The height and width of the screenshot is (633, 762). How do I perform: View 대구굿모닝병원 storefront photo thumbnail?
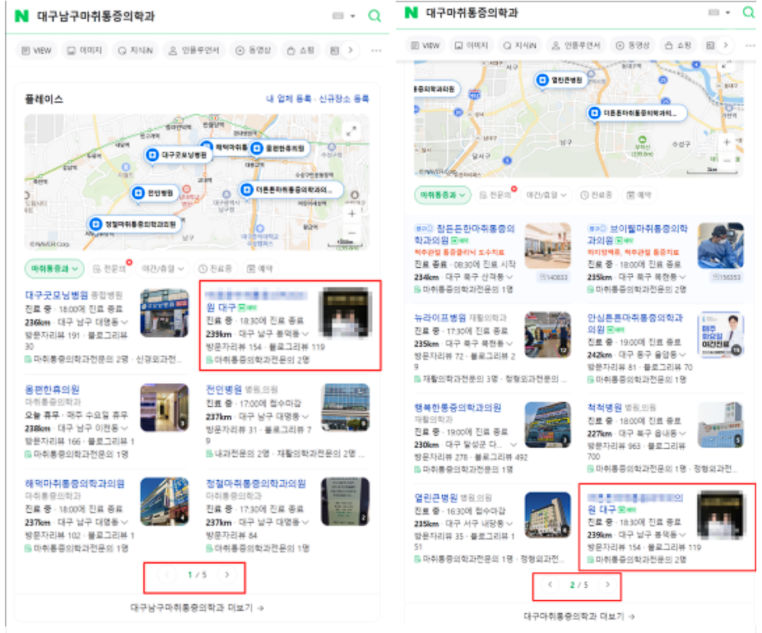tap(165, 313)
